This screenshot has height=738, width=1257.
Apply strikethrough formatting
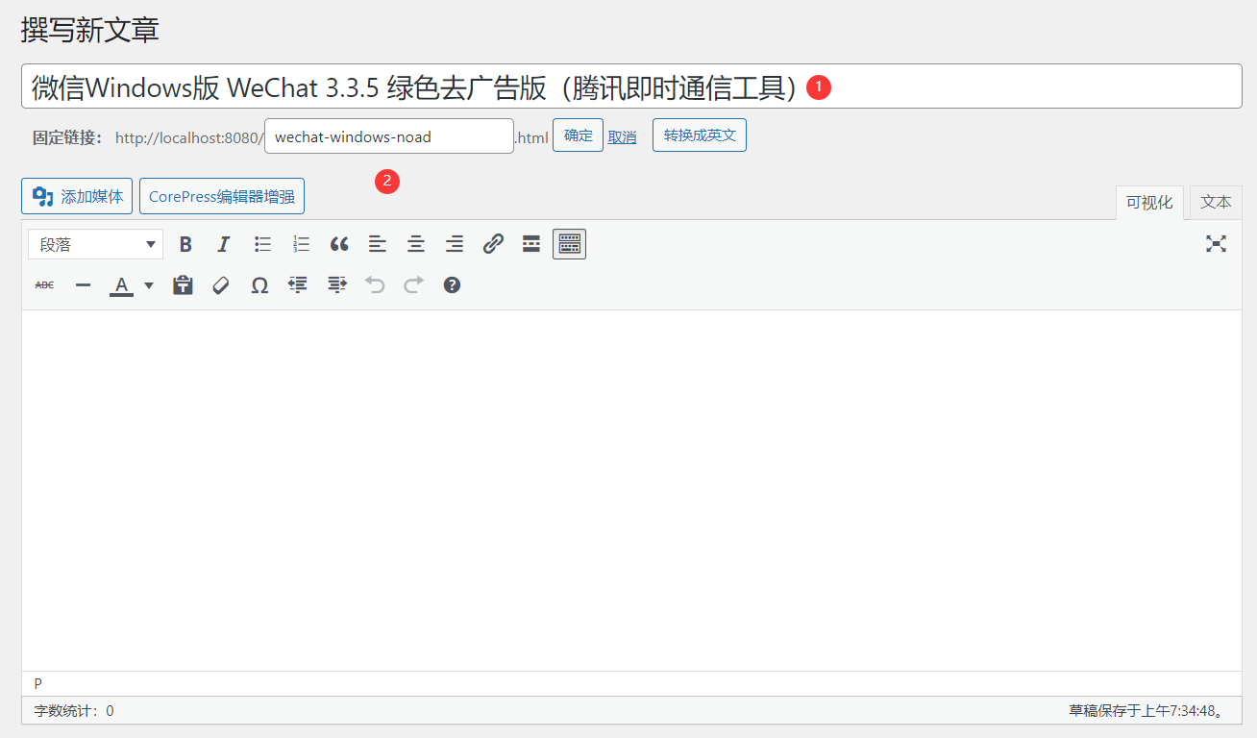[x=44, y=284]
